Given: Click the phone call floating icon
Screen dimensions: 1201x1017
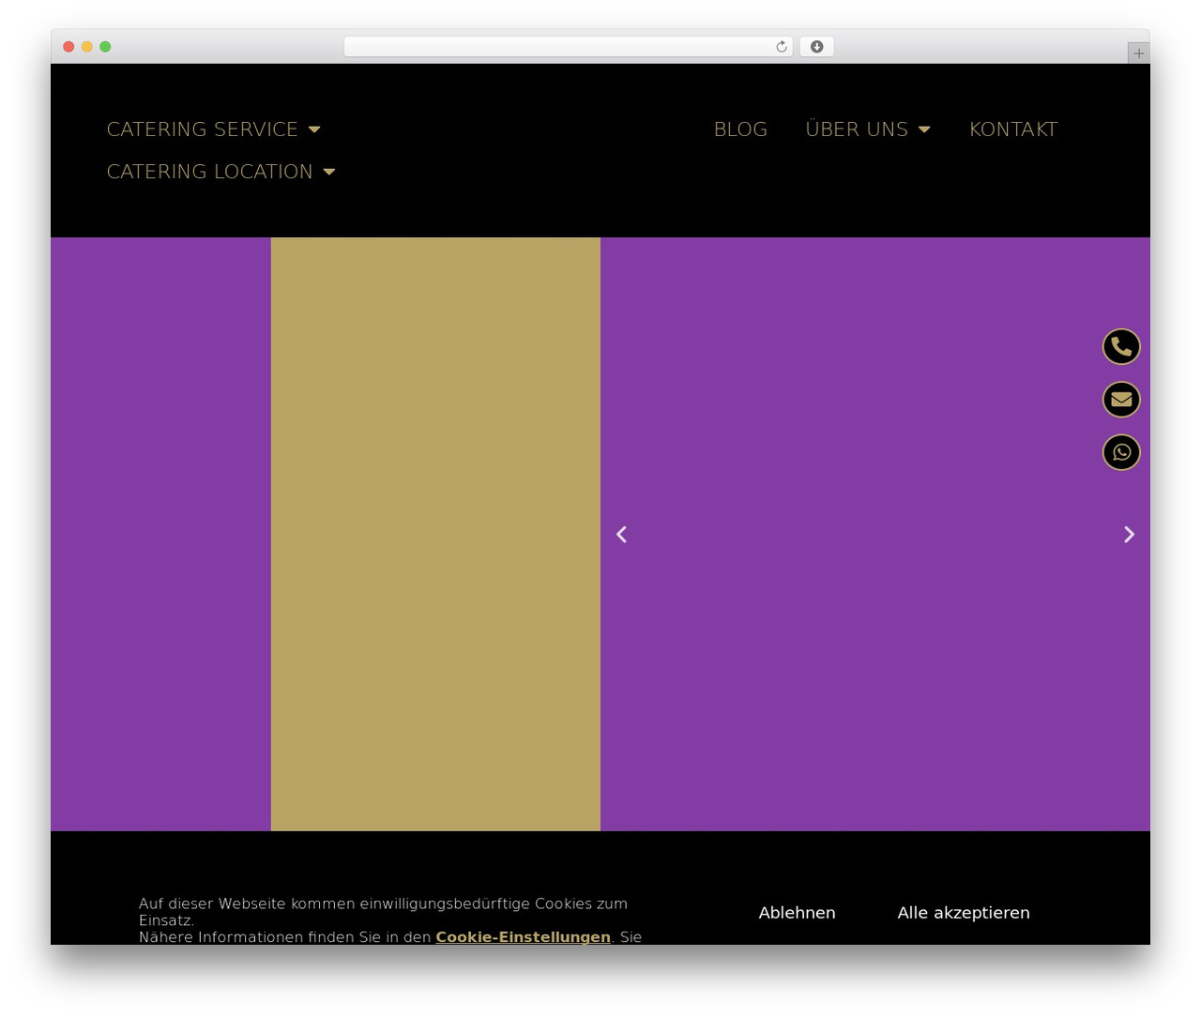Looking at the screenshot, I should (x=1121, y=347).
